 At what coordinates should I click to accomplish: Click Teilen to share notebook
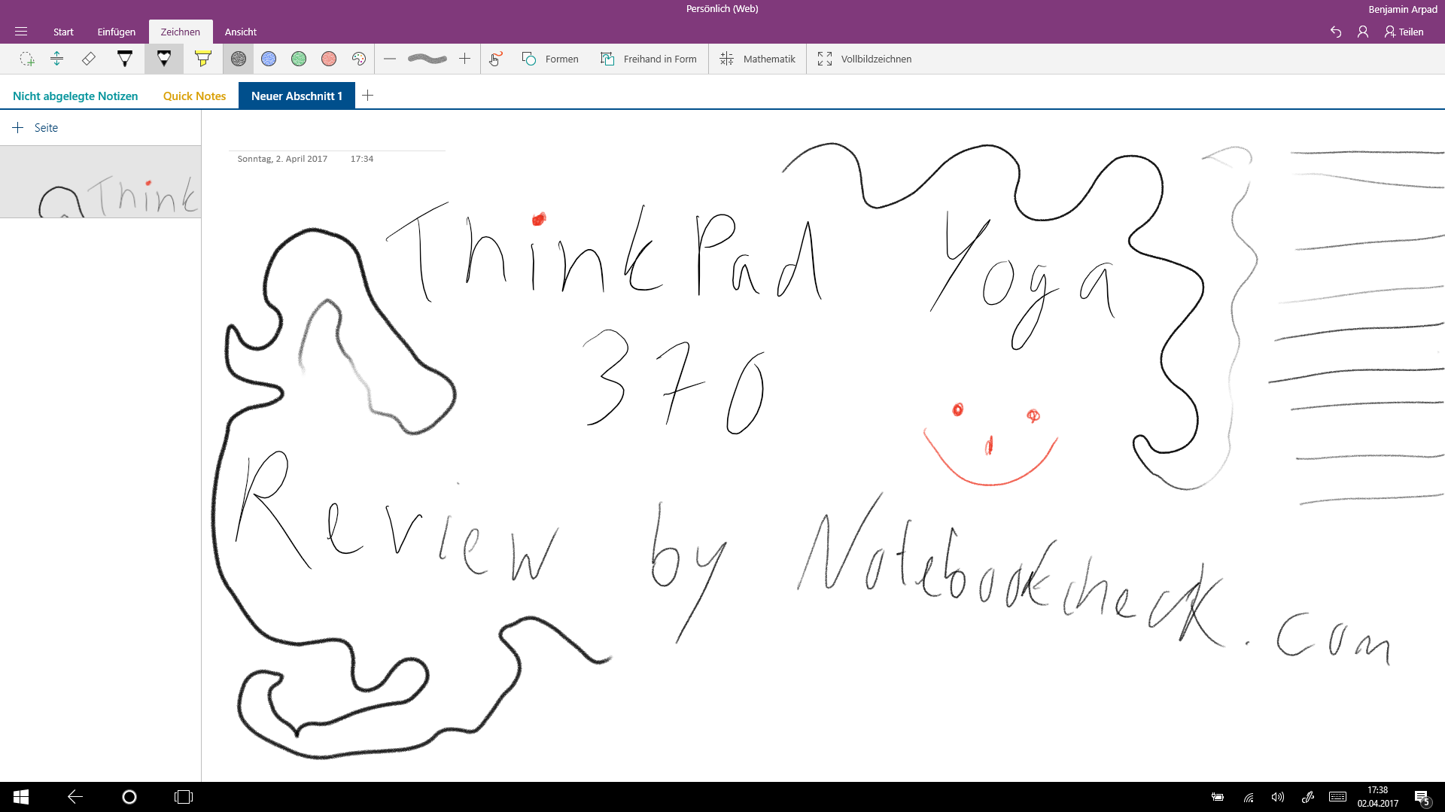pyautogui.click(x=1404, y=32)
